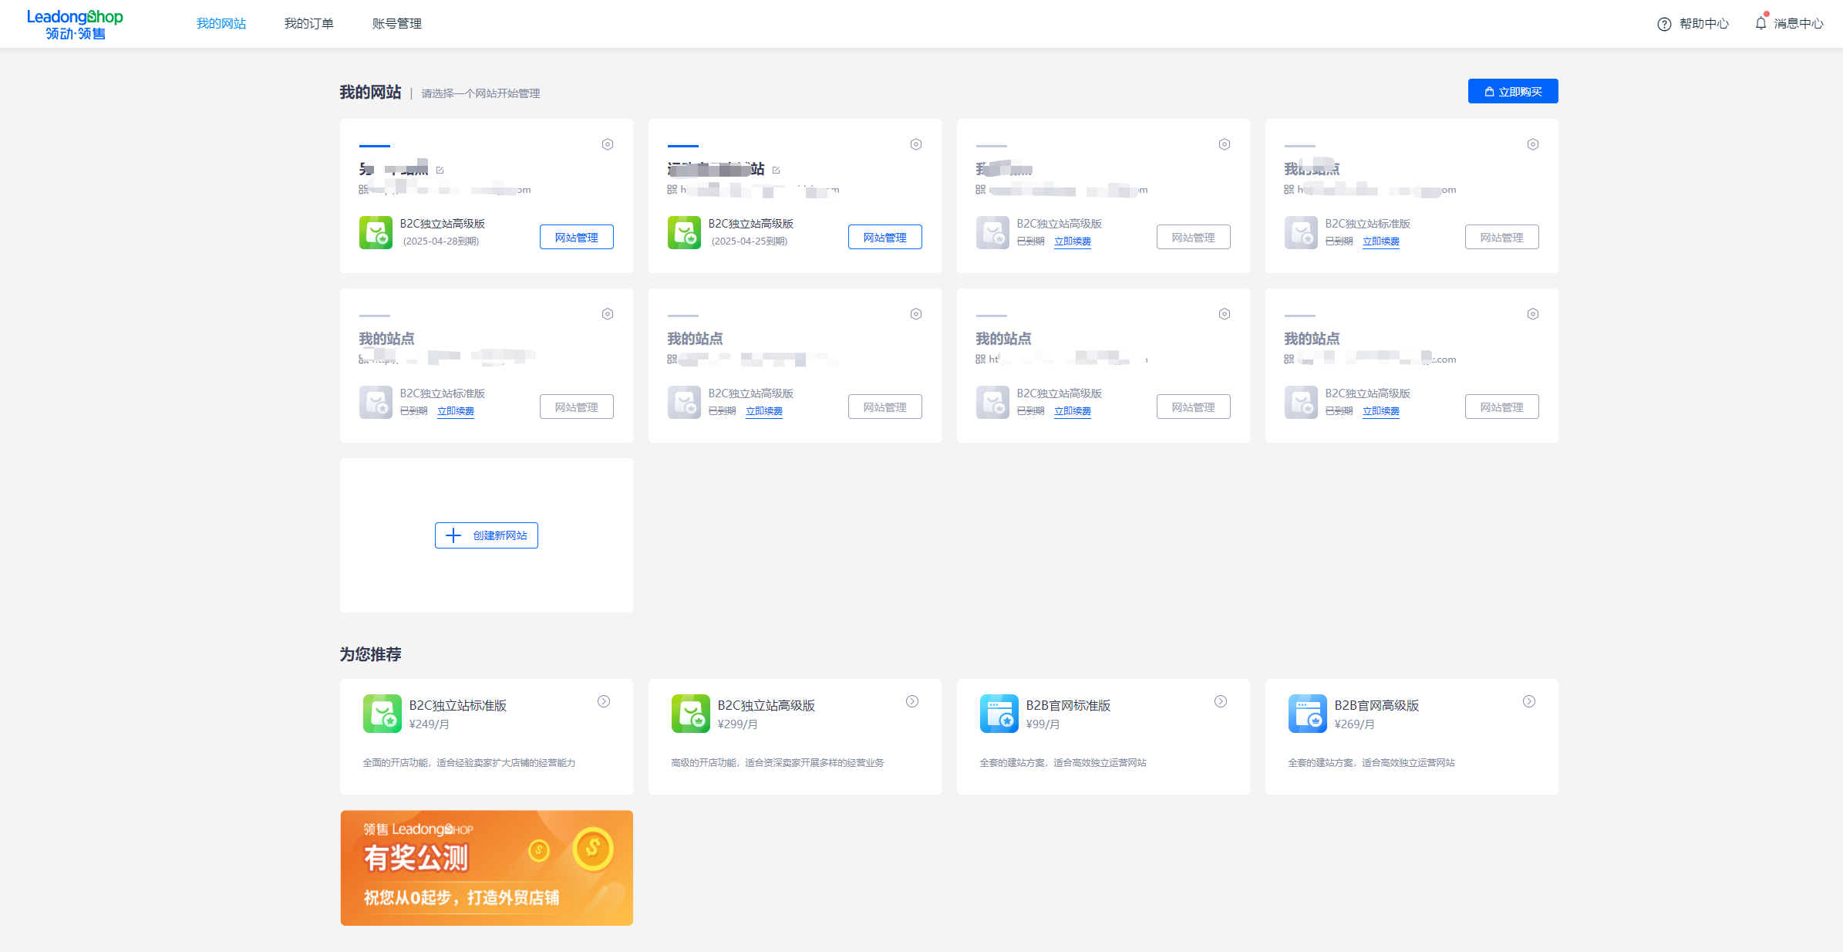Select the B2B官网高级版 recommendation title
The height and width of the screenshot is (952, 1843).
pos(1376,705)
